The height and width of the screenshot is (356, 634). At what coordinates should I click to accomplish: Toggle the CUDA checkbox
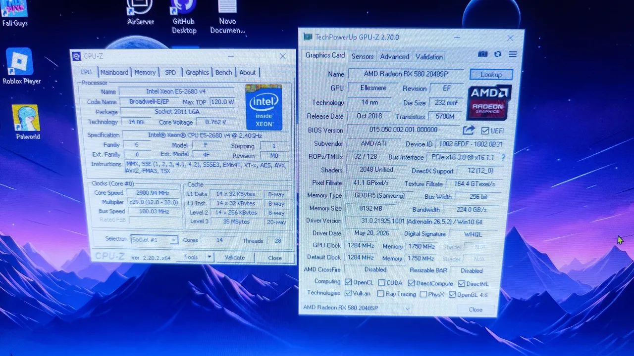point(381,283)
